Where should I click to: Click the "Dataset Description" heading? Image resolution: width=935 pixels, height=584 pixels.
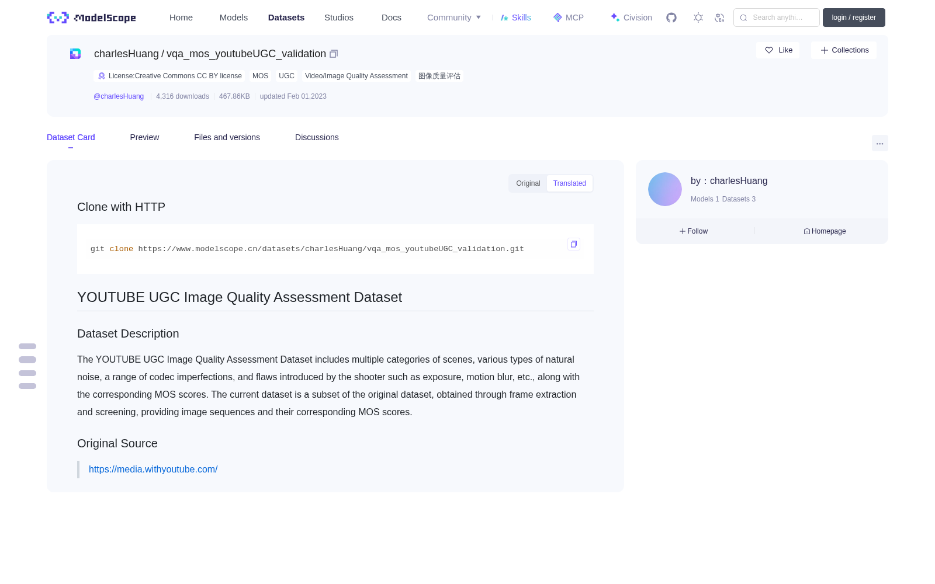128,334
